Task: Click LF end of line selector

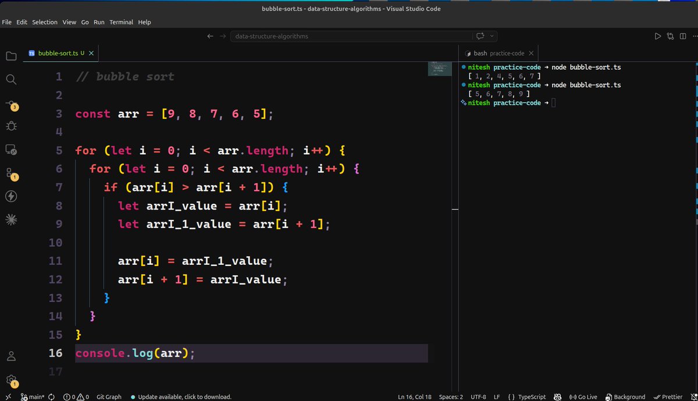Action: [x=497, y=396]
